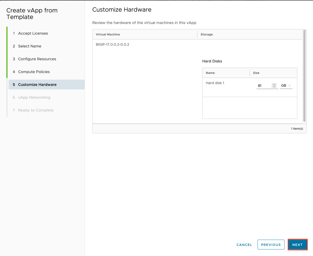
Task: Click the hardware table vertical scrollbar
Action: 304,76
